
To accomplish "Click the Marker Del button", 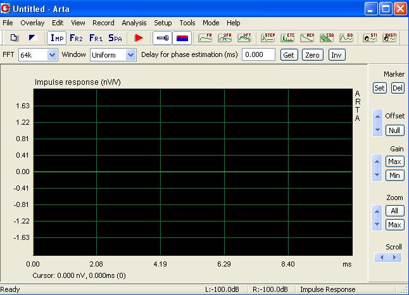I will pyautogui.click(x=398, y=88).
